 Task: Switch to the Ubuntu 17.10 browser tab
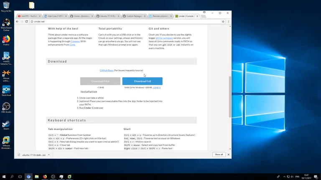point(107,16)
